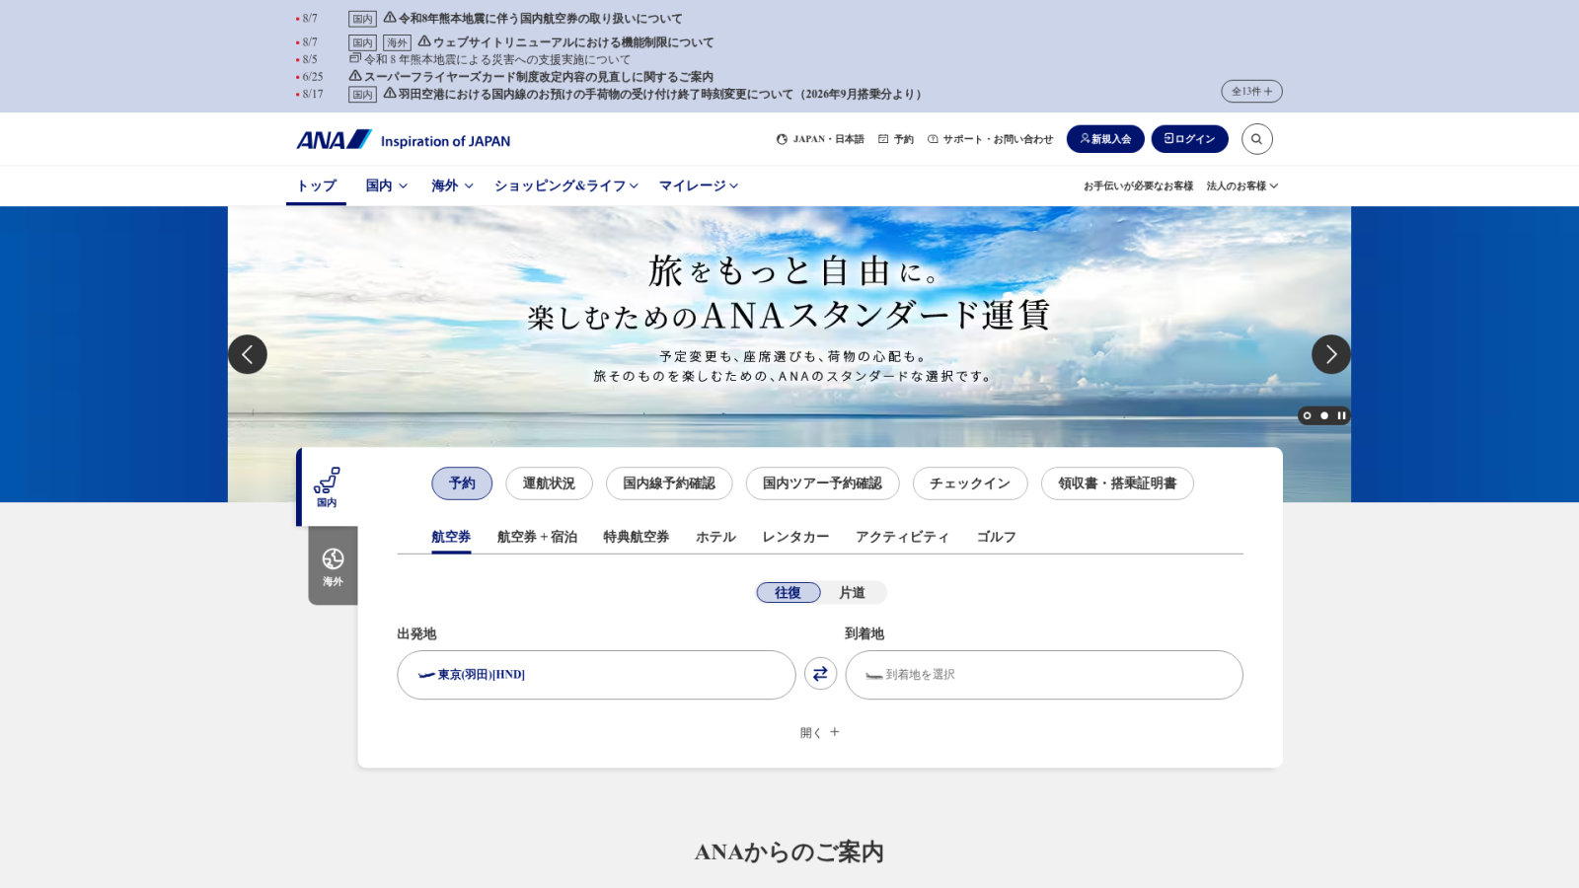Click the ANA Inspiration of JAPAN logo

point(404,140)
